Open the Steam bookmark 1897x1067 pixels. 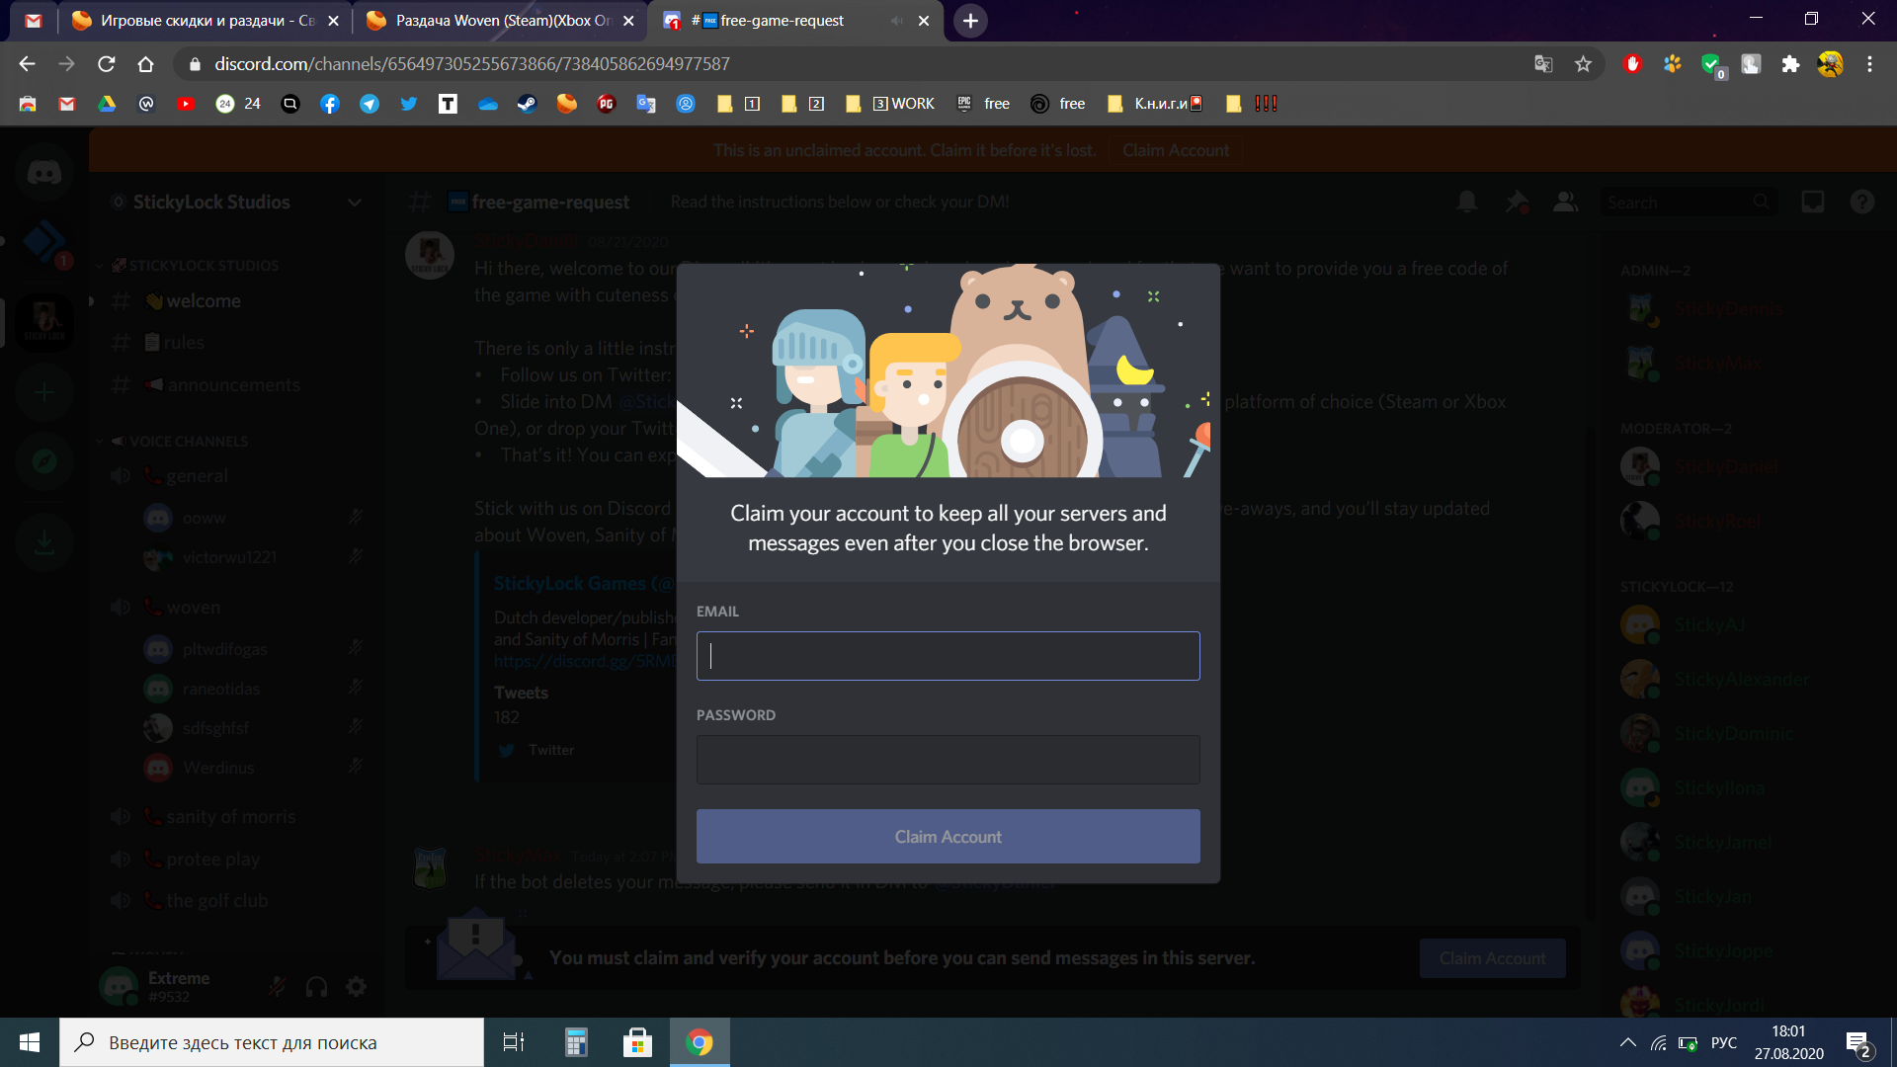click(x=528, y=104)
